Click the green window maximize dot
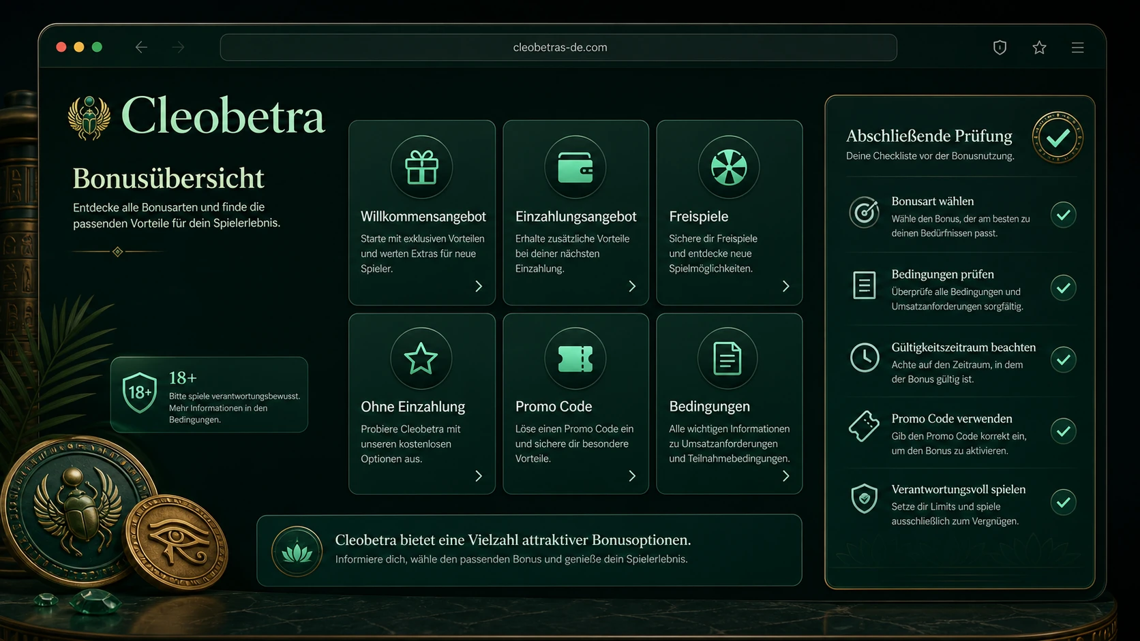 (97, 47)
